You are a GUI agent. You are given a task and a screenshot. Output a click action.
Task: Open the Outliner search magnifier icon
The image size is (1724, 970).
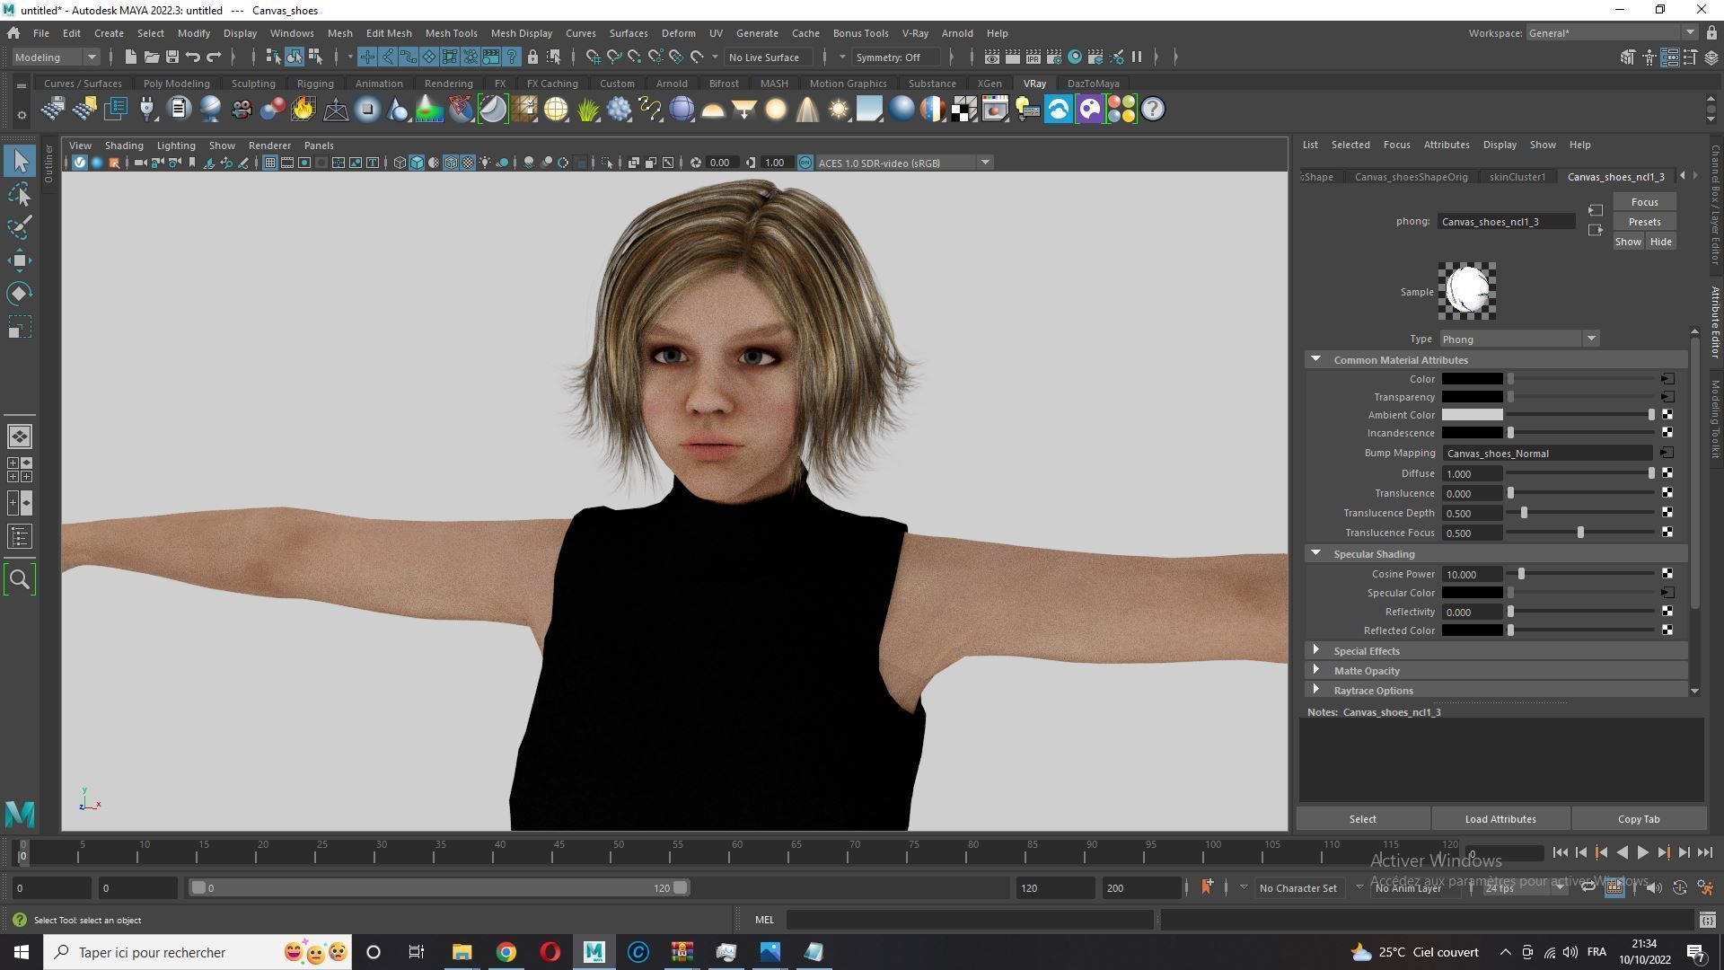[x=20, y=579]
